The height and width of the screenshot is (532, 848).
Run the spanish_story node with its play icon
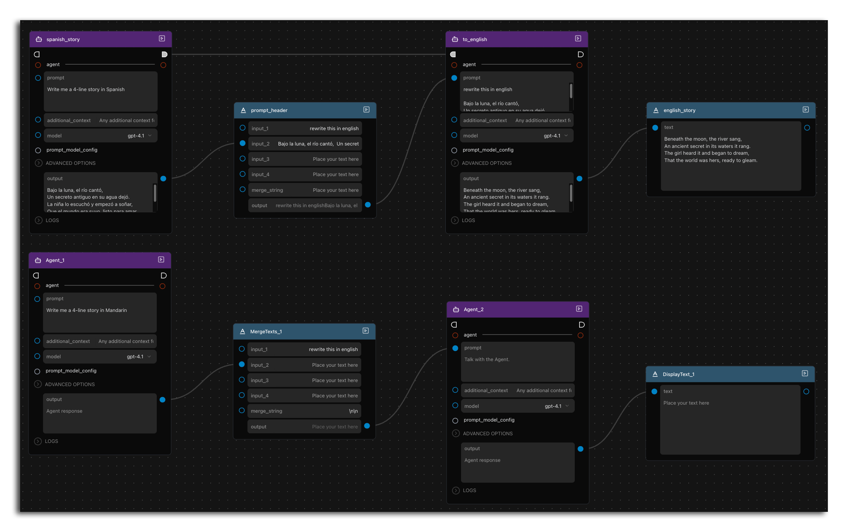tap(162, 39)
